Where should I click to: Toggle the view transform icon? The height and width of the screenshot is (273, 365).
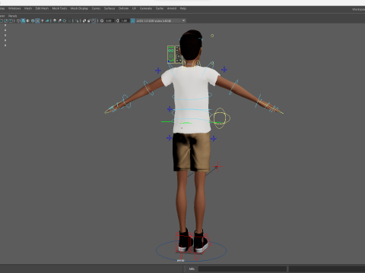tap(132, 20)
